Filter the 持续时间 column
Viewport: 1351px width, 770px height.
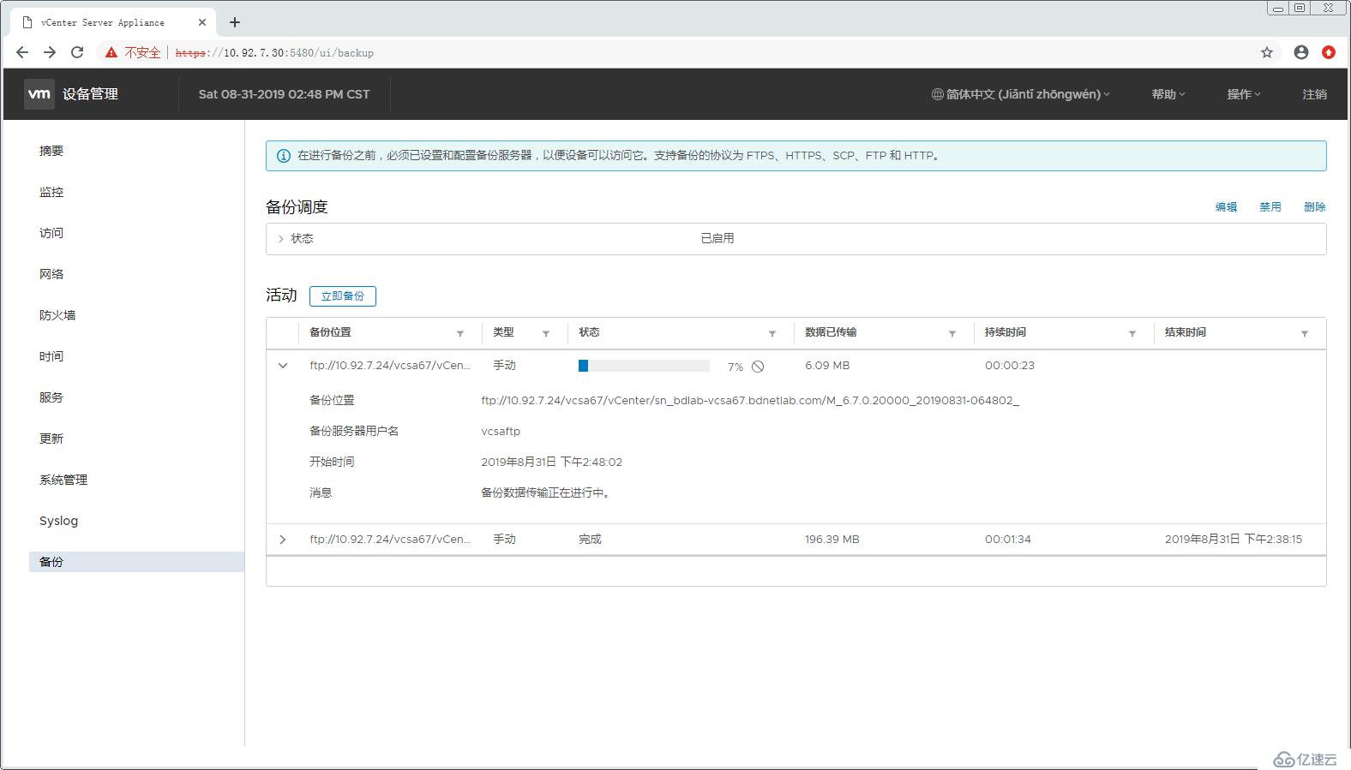point(1132,333)
